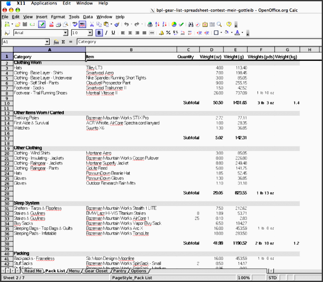Click the Save document icon
Viewport: 323px width, 282px height.
tap(25, 25)
